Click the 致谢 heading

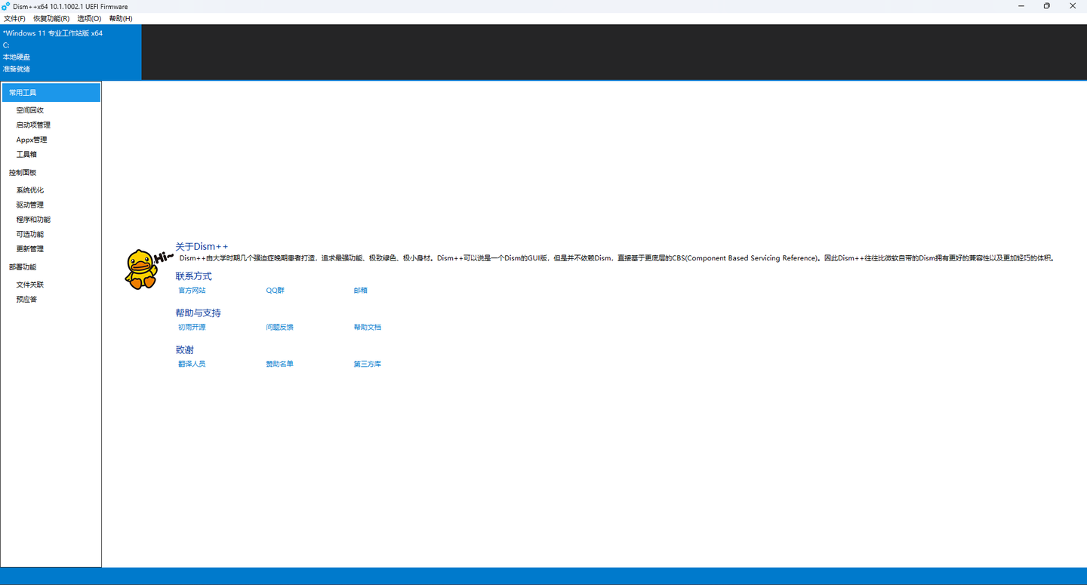[x=185, y=350]
